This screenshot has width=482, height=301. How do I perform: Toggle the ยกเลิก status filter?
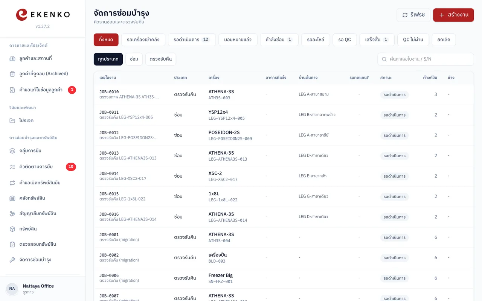[444, 40]
